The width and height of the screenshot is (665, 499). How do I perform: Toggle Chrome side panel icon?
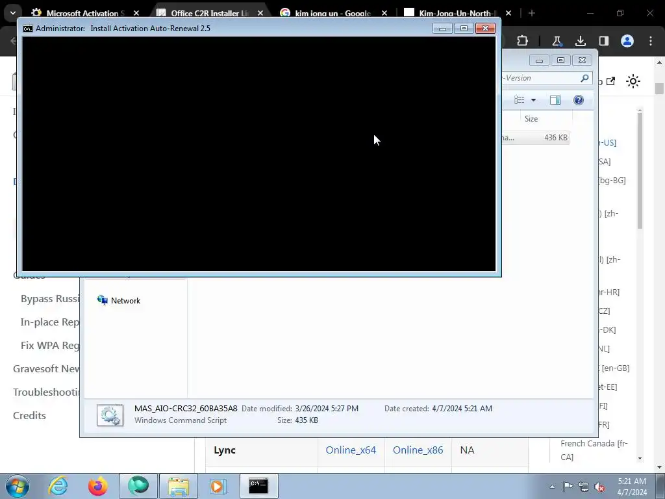coord(604,41)
